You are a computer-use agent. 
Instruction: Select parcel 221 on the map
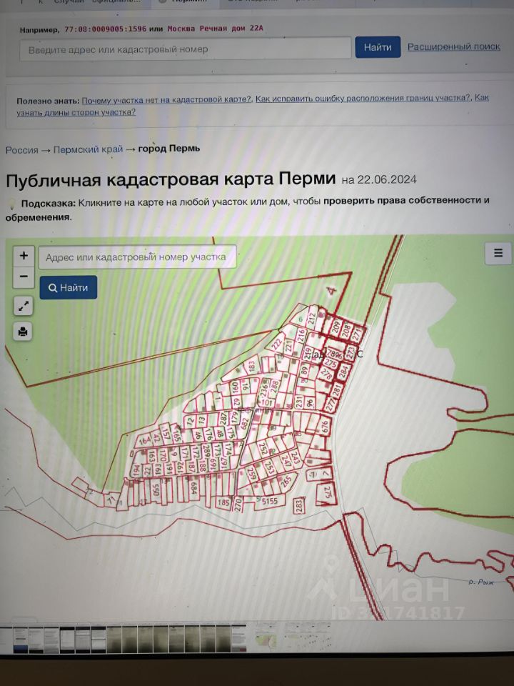point(289,347)
